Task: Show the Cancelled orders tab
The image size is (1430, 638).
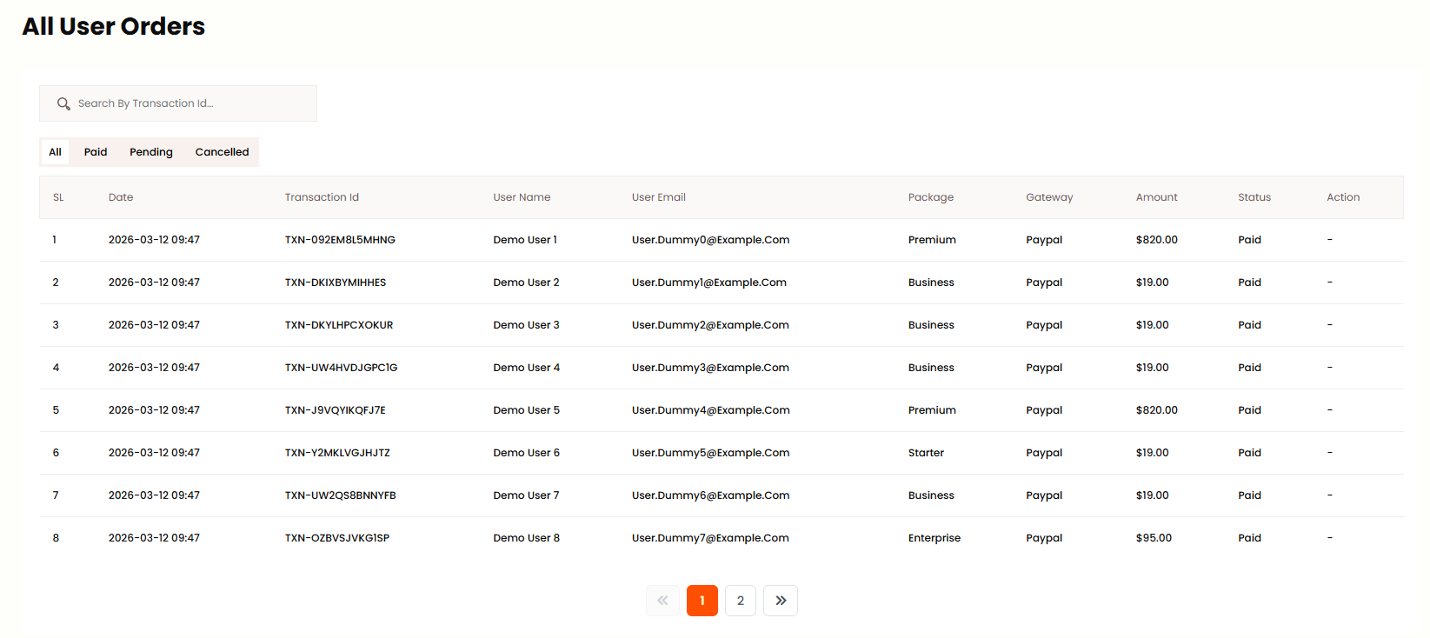Action: pyautogui.click(x=222, y=152)
